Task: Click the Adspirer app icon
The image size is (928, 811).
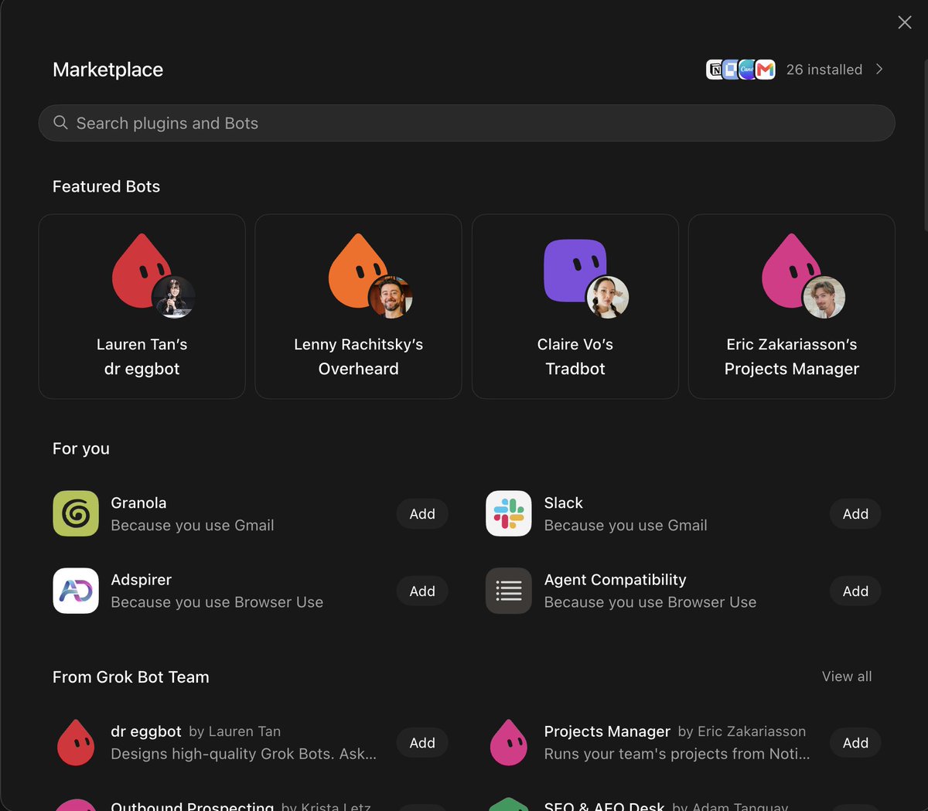Action: [76, 591]
